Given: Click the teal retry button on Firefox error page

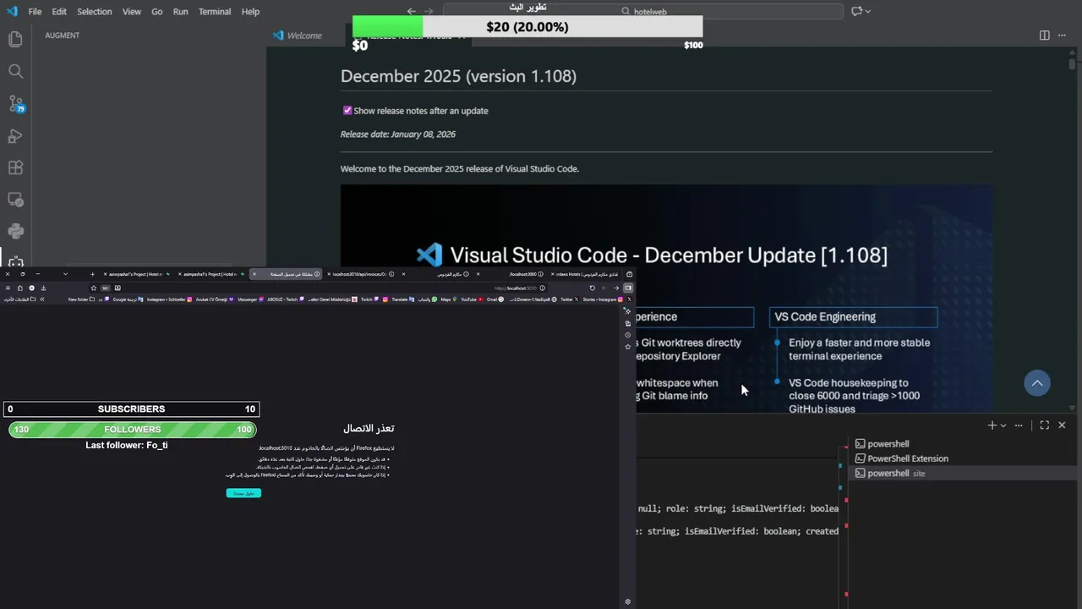Looking at the screenshot, I should click(x=243, y=493).
